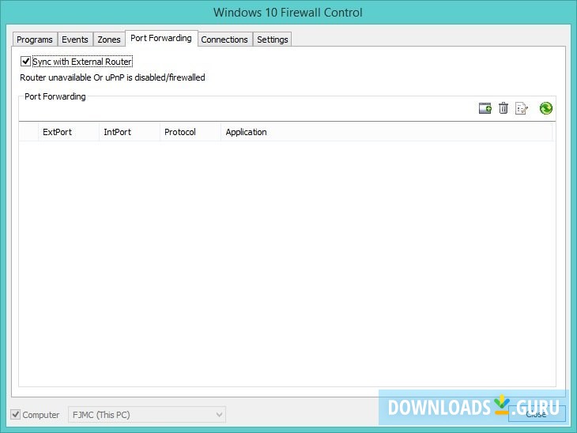This screenshot has height=433, width=577.
Task: Switch to the Connections tab
Action: pyautogui.click(x=224, y=40)
